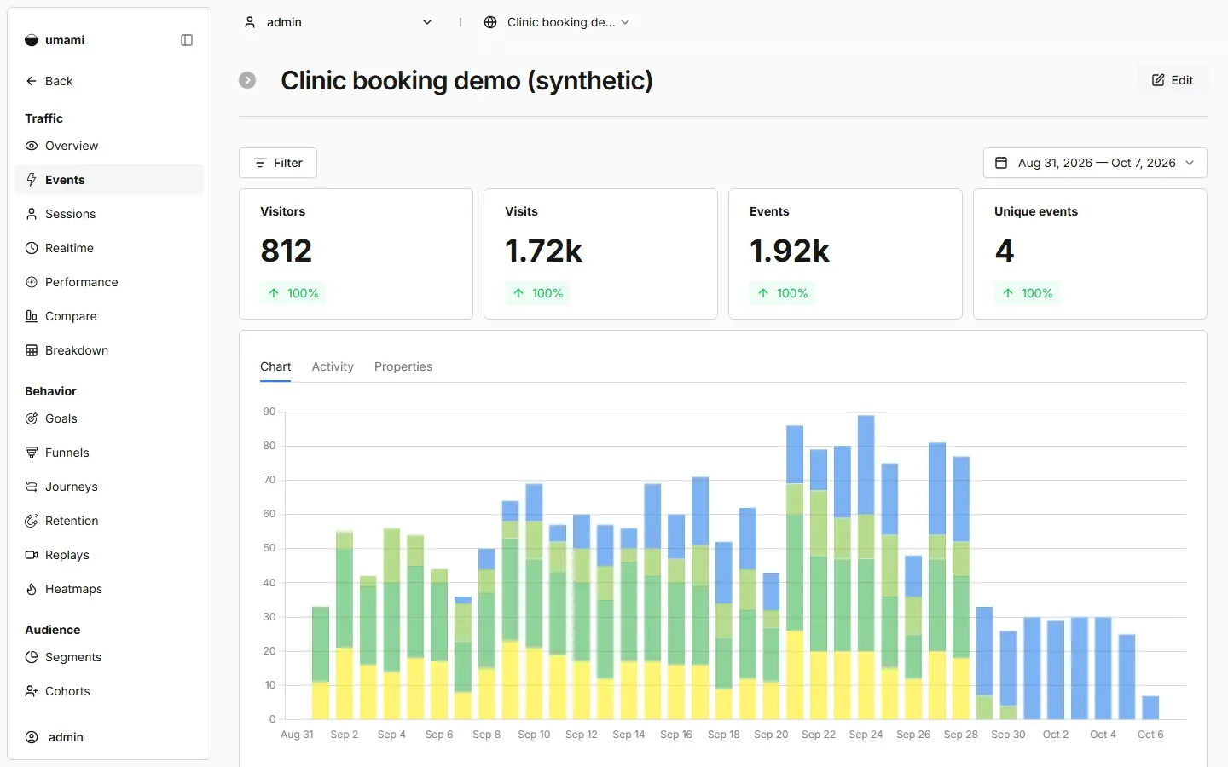Viewport: 1228px width, 767px height.
Task: Open the Aug 31 — Oct 7 date range picker
Action: click(x=1095, y=163)
